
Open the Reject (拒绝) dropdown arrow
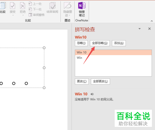23,15
